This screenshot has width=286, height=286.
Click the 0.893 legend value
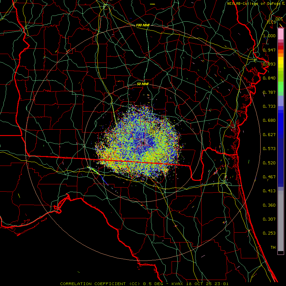pyautogui.click(x=269, y=64)
